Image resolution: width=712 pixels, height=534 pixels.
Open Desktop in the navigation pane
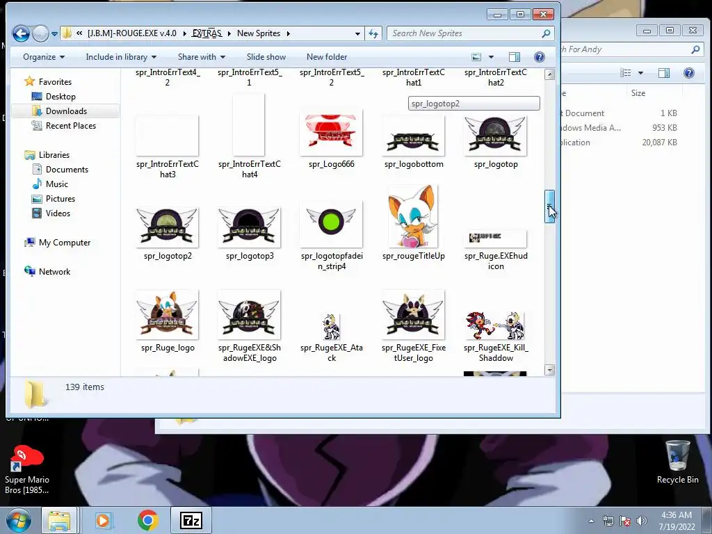(x=54, y=96)
